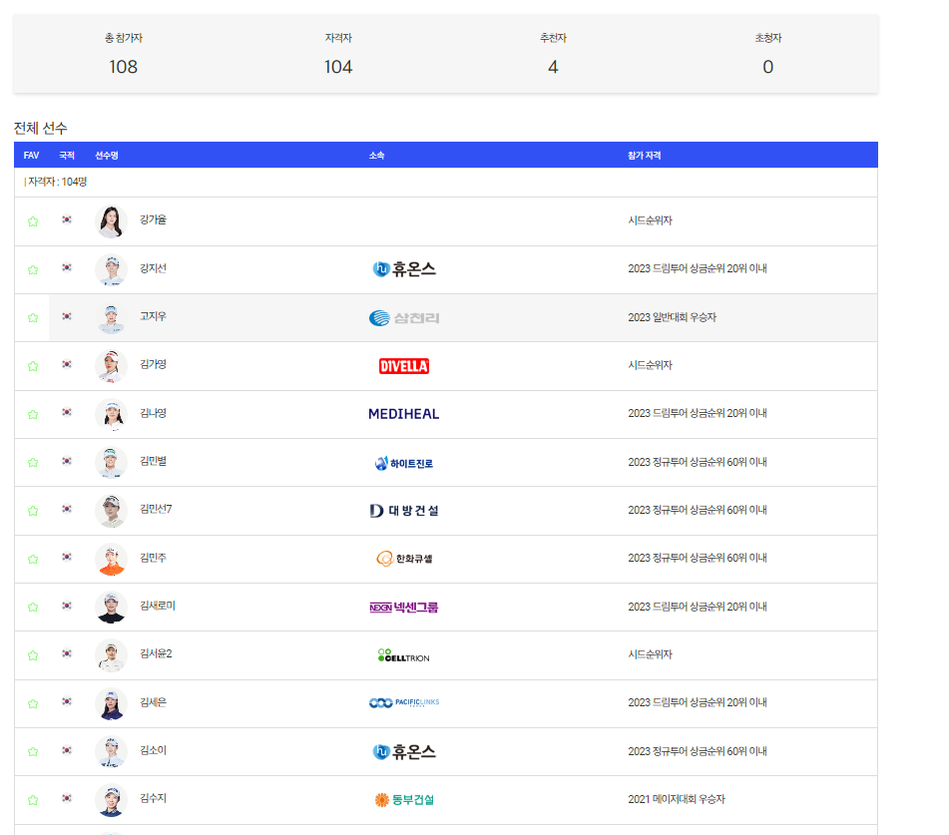Toggle favorite star for 김민선7
Viewport: 949px width, 835px height.
click(33, 511)
